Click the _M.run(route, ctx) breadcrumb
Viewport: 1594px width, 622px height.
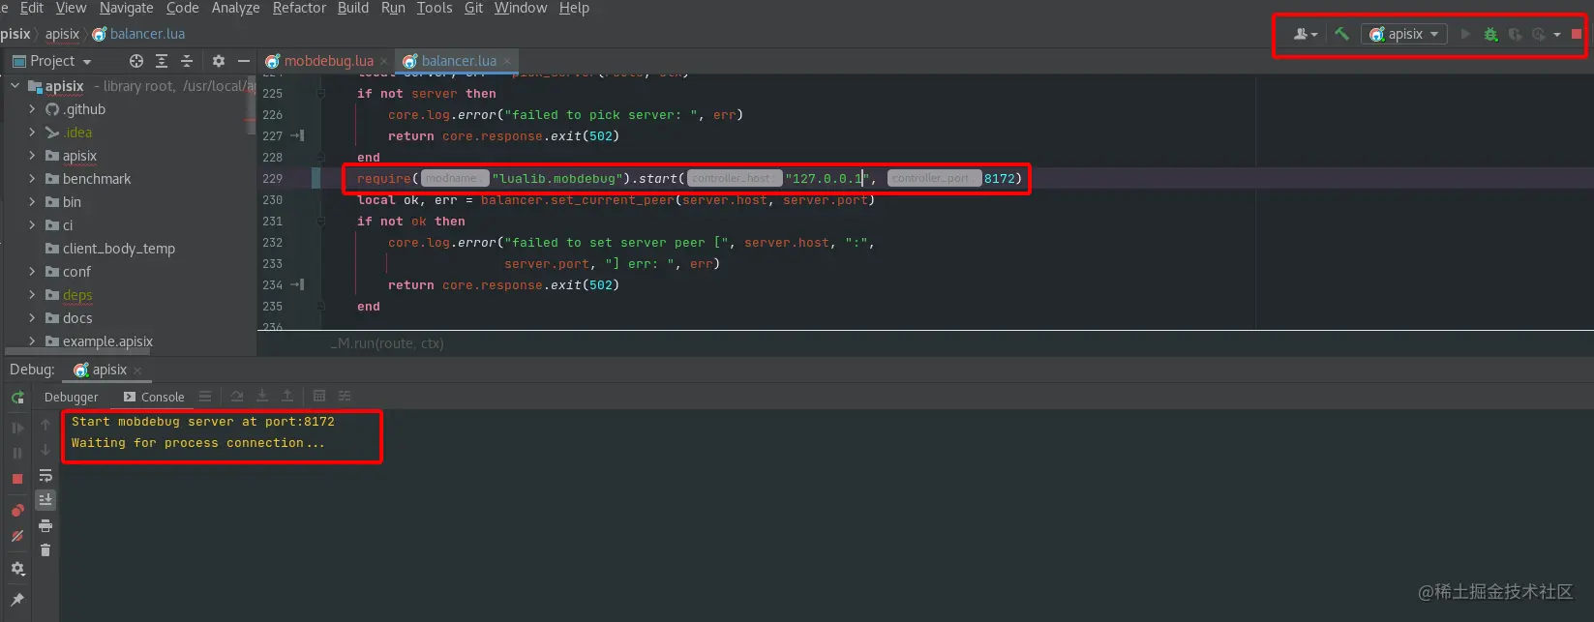pyautogui.click(x=387, y=343)
